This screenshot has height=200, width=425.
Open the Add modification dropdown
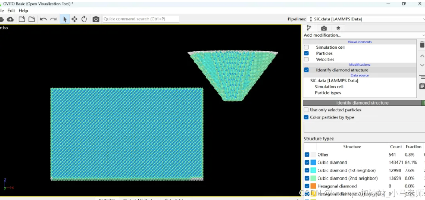coord(364,35)
